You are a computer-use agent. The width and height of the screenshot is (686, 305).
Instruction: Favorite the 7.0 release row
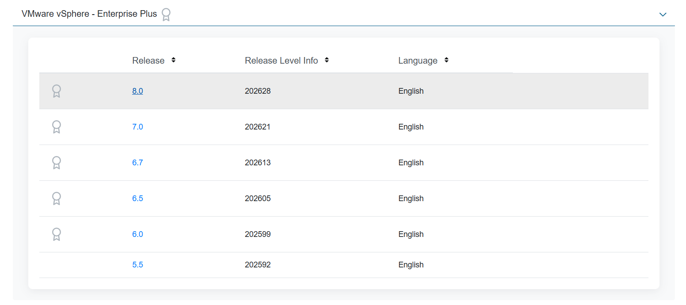point(57,127)
